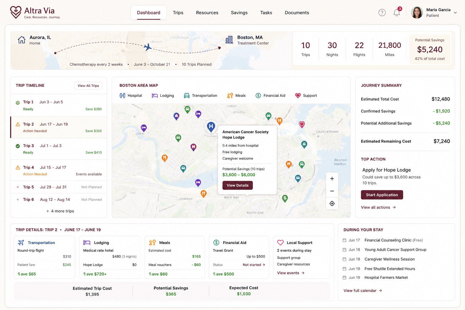Click calendar icon for Financial Counseling Clinic
The height and width of the screenshot is (310, 465).
pos(344,240)
